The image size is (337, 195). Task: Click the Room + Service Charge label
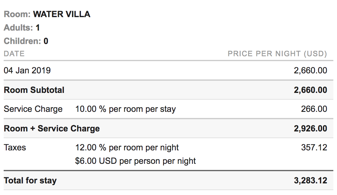52,128
